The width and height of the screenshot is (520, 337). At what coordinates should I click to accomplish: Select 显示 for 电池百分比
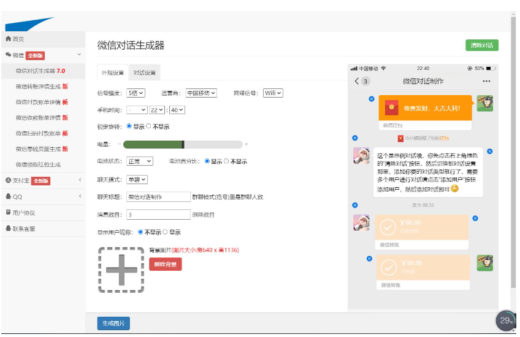[x=207, y=161]
